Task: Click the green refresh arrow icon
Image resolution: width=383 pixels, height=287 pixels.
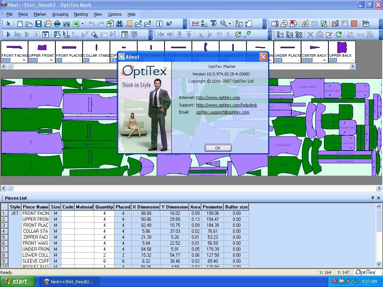Action: (x=338, y=35)
